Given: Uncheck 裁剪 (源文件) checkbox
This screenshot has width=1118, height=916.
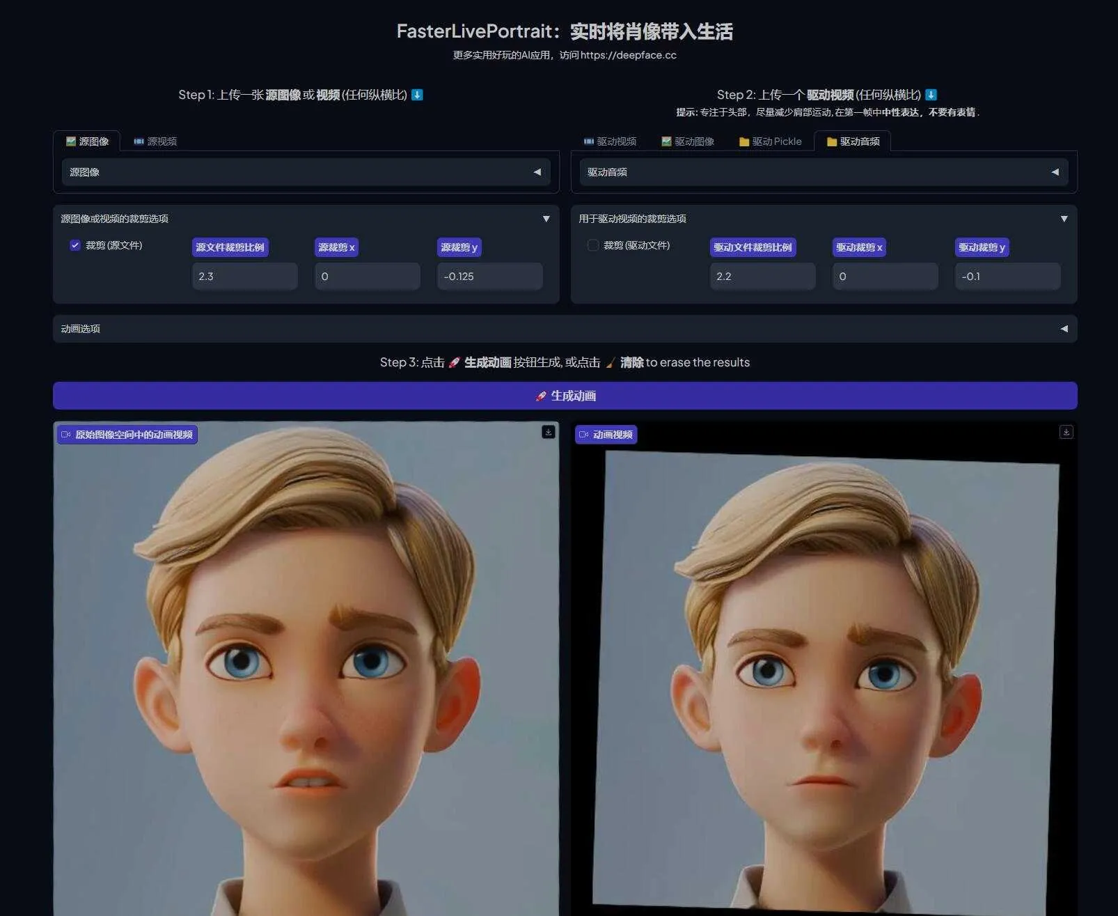Looking at the screenshot, I should [x=75, y=245].
